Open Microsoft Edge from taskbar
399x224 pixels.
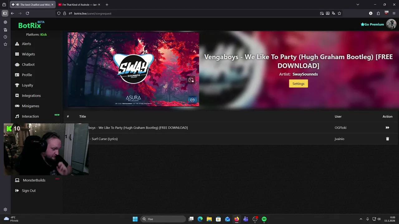click(200, 219)
